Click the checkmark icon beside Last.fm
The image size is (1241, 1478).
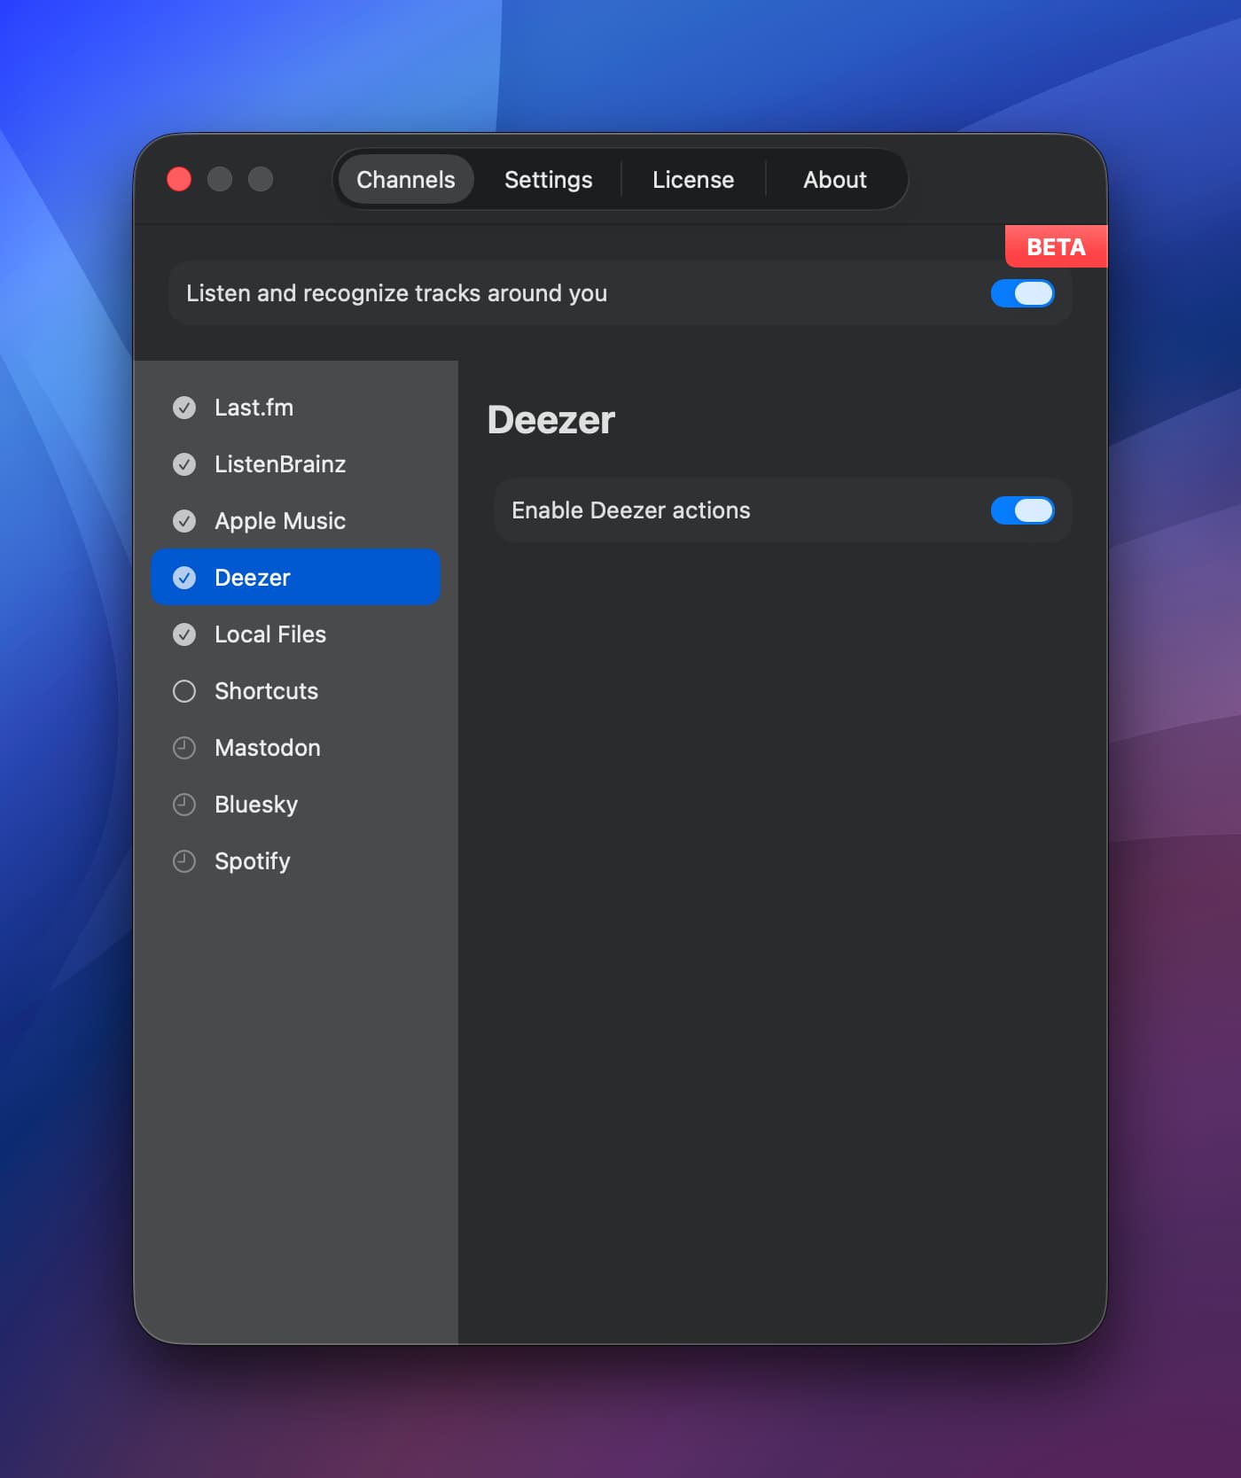pyautogui.click(x=184, y=408)
